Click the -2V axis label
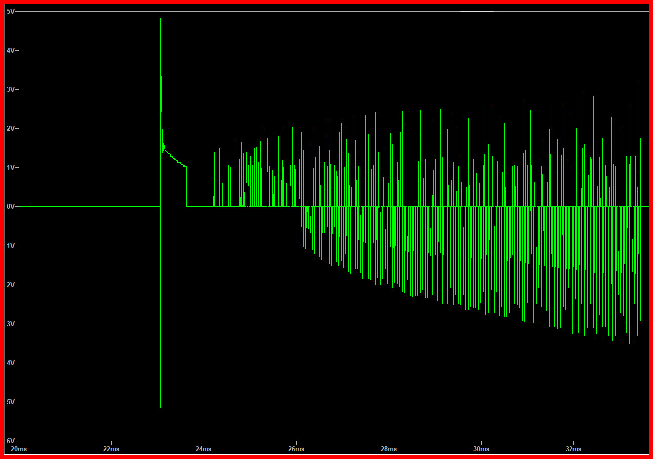Image resolution: width=653 pixels, height=459 pixels. [10, 285]
